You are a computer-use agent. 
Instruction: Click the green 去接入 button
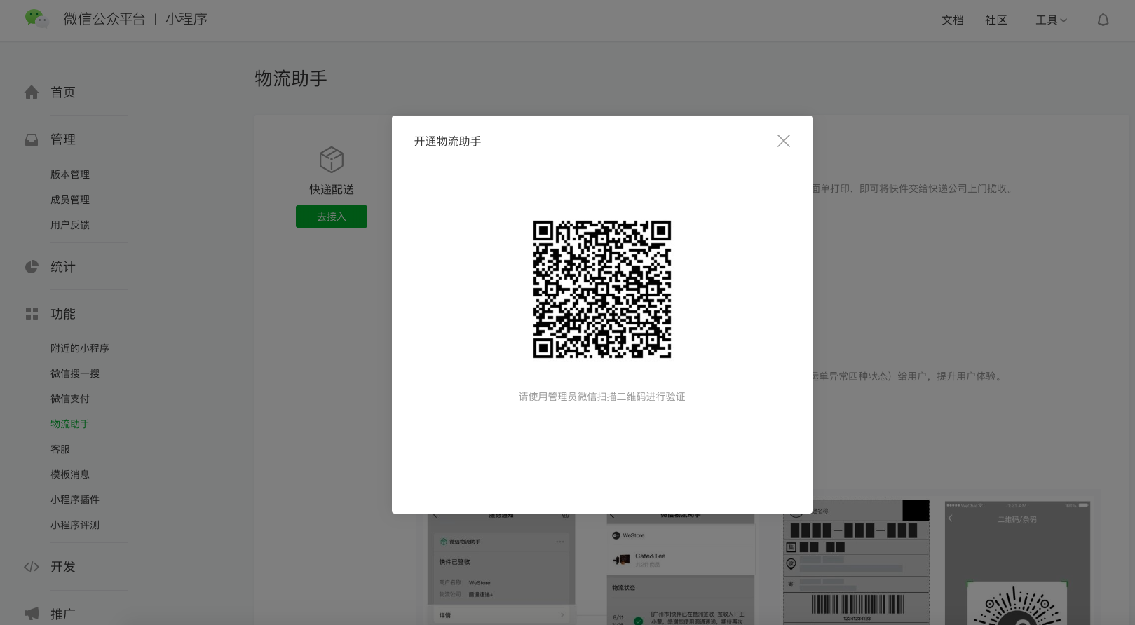pyautogui.click(x=332, y=217)
